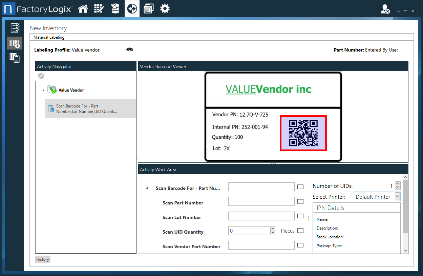Click the barcode-plus new inventory sidebar icon

[x=15, y=43]
